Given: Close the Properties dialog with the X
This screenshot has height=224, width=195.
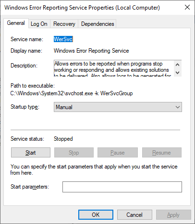Looking at the screenshot, I should click(x=187, y=7).
